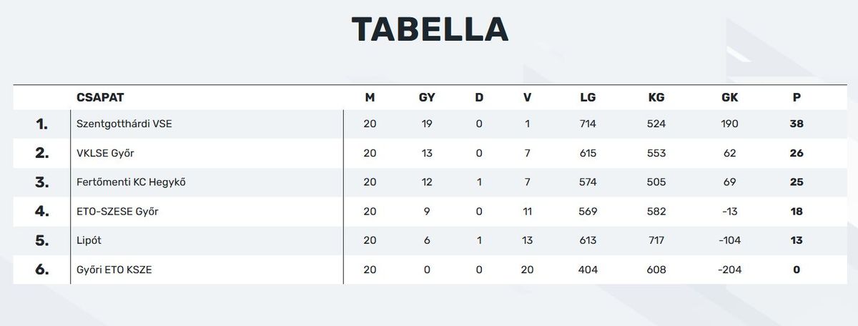Screen dimensions: 858x326
Task: Click the -204 goal difference value
Action: 729,270
